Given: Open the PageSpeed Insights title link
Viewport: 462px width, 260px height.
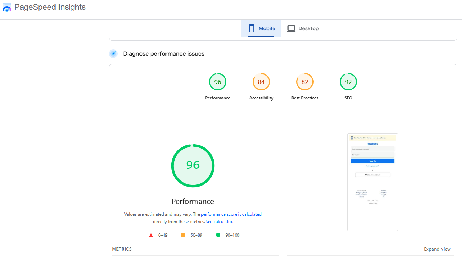Looking at the screenshot, I should click(50, 7).
